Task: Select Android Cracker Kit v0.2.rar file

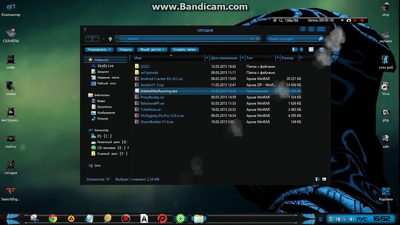Action: 162,79
